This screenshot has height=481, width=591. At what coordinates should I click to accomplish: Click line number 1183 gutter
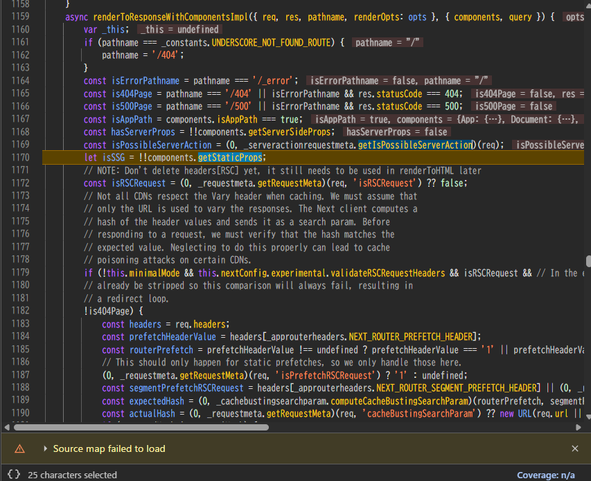pos(20,324)
